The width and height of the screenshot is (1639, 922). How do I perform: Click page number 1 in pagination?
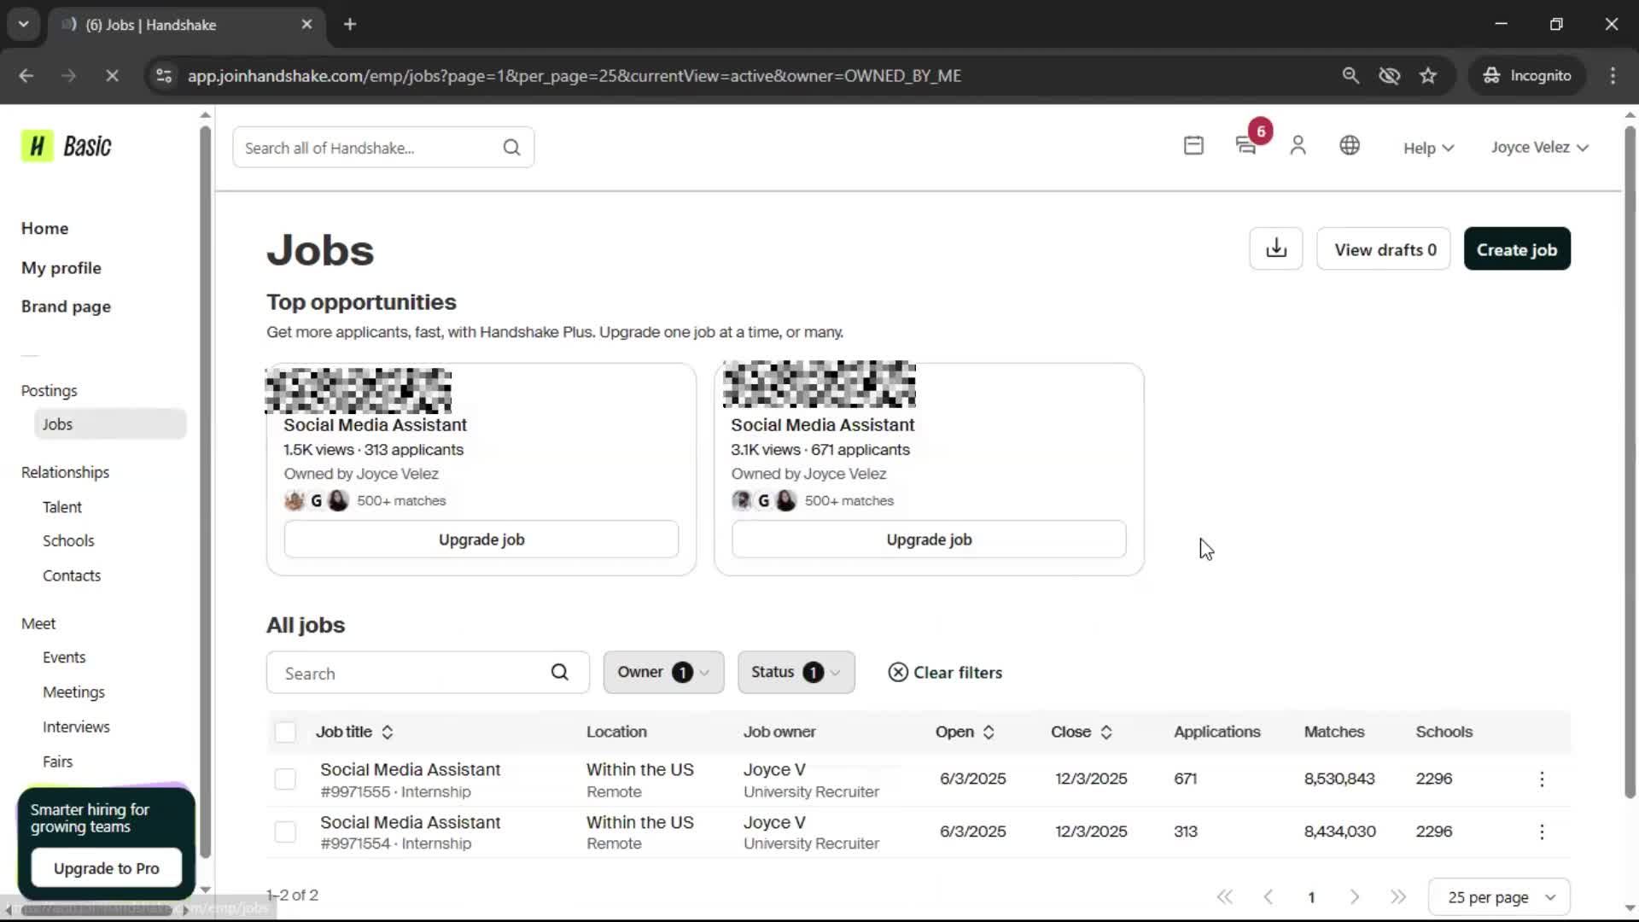point(1311,897)
